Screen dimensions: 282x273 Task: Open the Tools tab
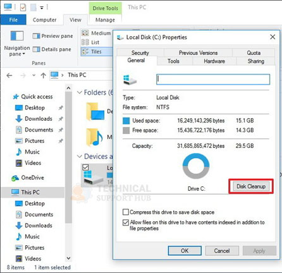(173, 61)
